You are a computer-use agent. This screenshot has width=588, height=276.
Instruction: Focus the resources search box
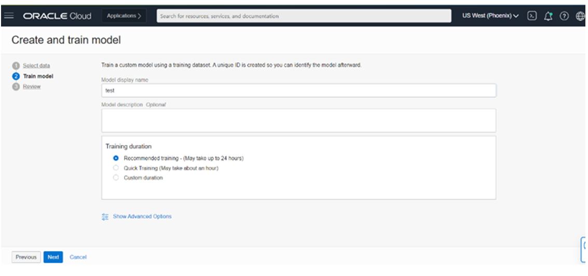(x=304, y=16)
